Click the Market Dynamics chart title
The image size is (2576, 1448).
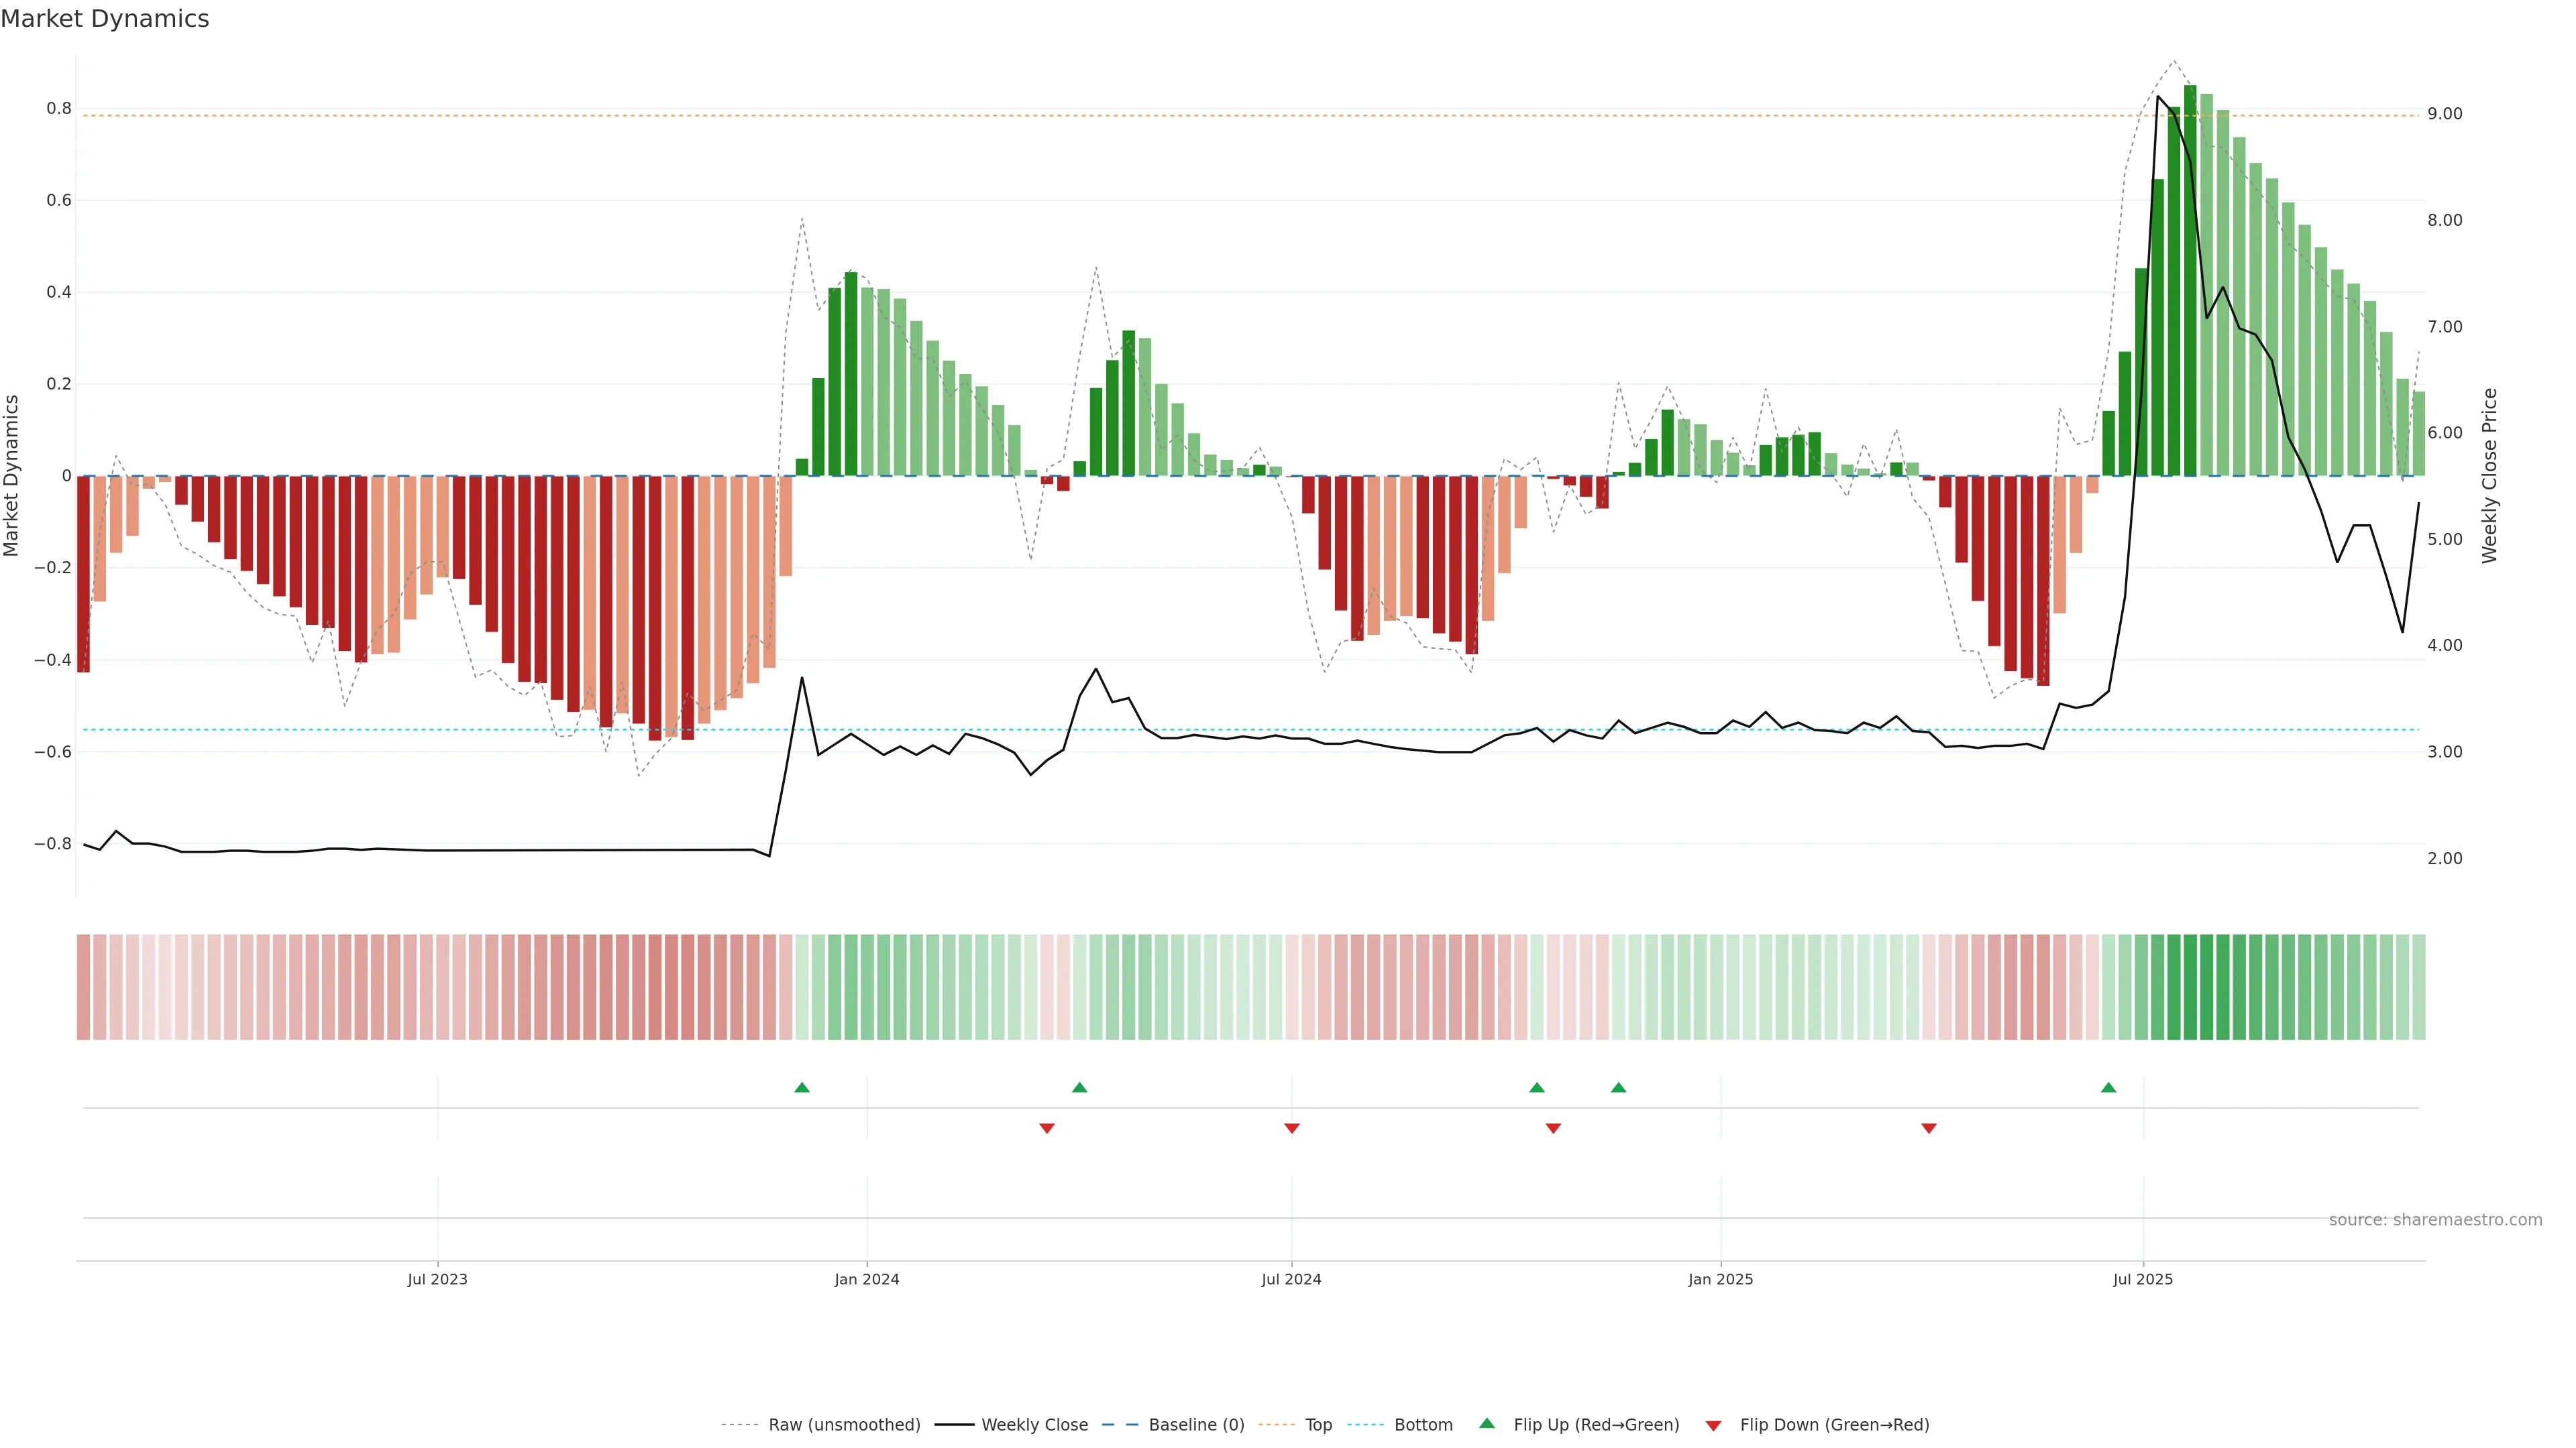tap(105, 19)
